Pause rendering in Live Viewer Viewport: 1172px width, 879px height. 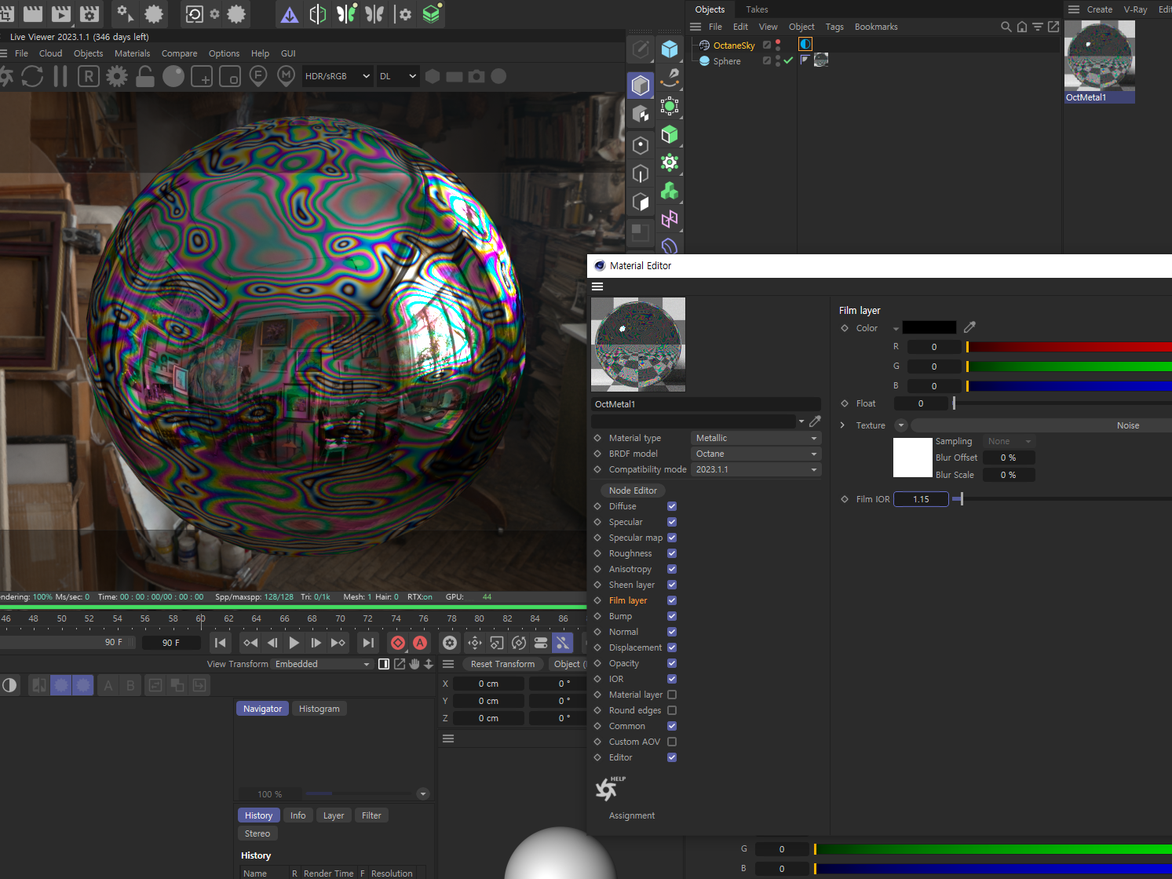[60, 76]
